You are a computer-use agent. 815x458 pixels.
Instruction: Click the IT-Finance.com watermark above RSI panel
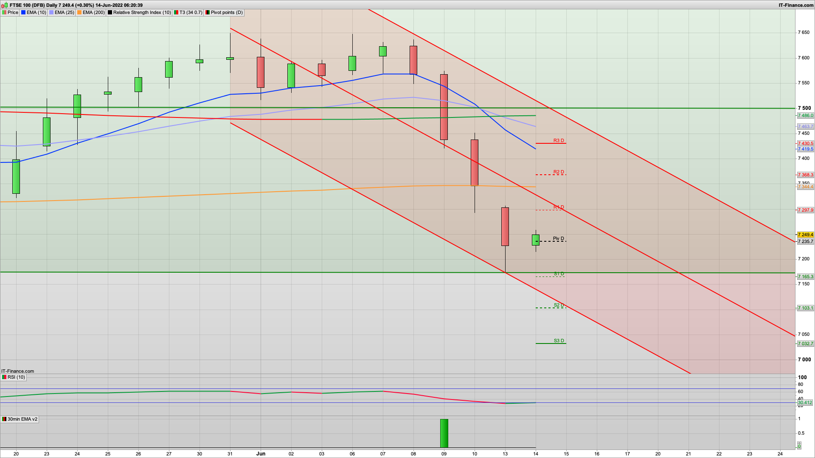coord(17,371)
